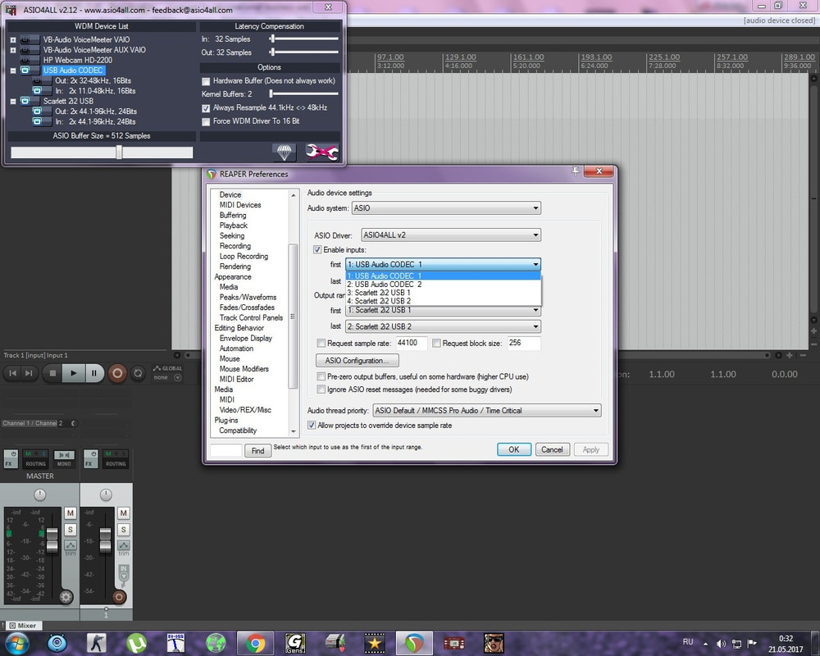Check Force WDM Driver To 16 Bit
This screenshot has height=656, width=820.
click(x=206, y=121)
